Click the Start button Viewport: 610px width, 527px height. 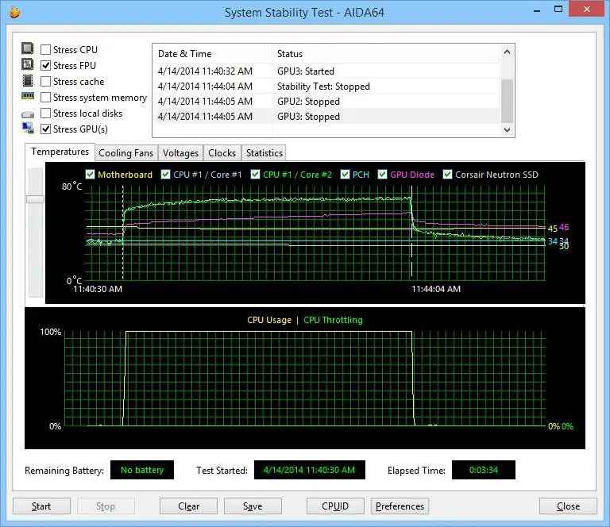point(41,506)
